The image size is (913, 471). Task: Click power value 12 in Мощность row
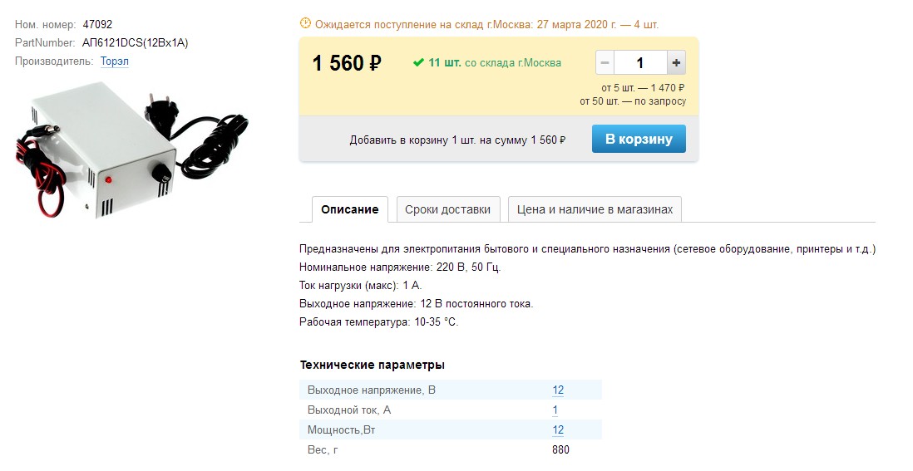[x=558, y=429]
